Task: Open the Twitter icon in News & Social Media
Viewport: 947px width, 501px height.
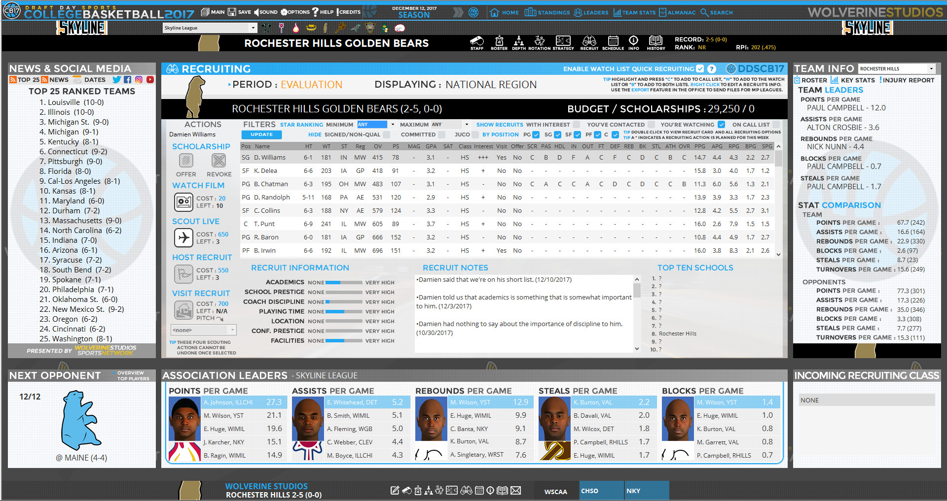Action: pos(117,79)
